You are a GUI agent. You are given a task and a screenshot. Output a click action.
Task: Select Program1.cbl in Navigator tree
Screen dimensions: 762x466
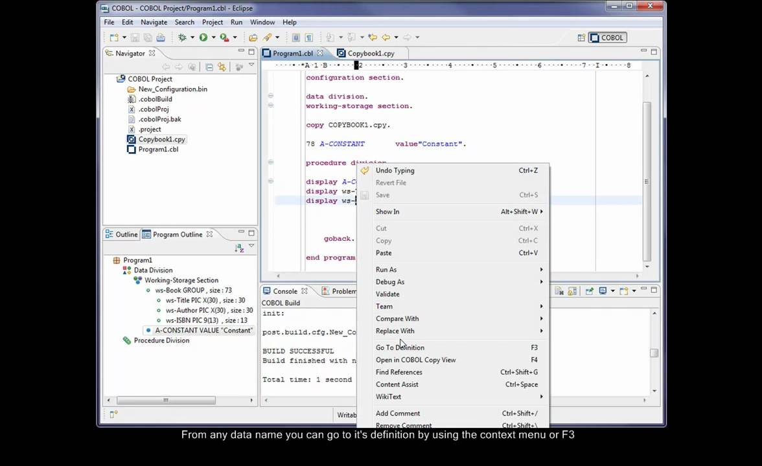(x=158, y=150)
